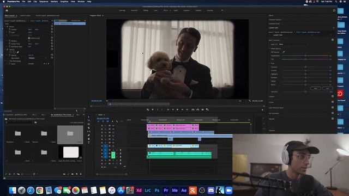Select the Razor tool
The image size is (349, 196).
click(x=89, y=128)
